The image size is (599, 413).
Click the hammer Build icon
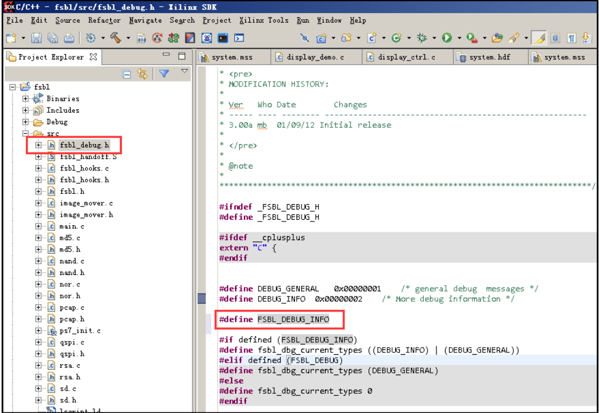[116, 38]
